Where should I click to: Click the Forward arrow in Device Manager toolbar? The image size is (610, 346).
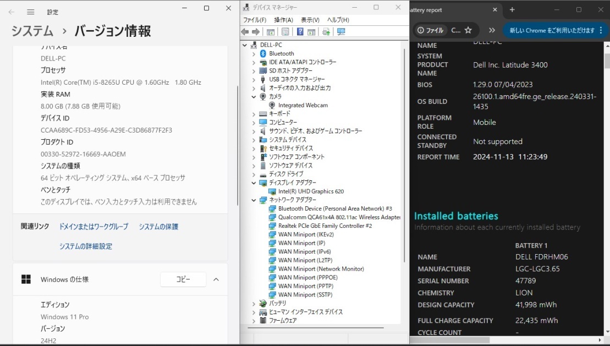256,32
